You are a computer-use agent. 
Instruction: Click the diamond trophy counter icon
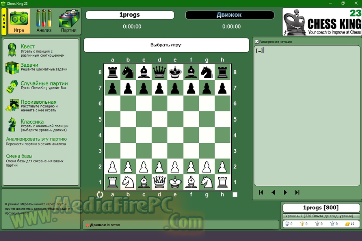[x=287, y=224]
